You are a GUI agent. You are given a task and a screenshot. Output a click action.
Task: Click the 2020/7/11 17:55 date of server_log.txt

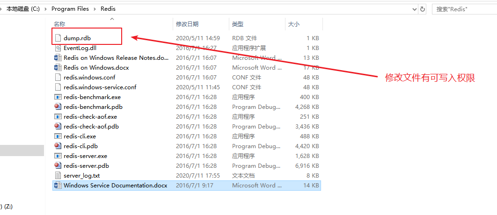[x=198, y=176]
